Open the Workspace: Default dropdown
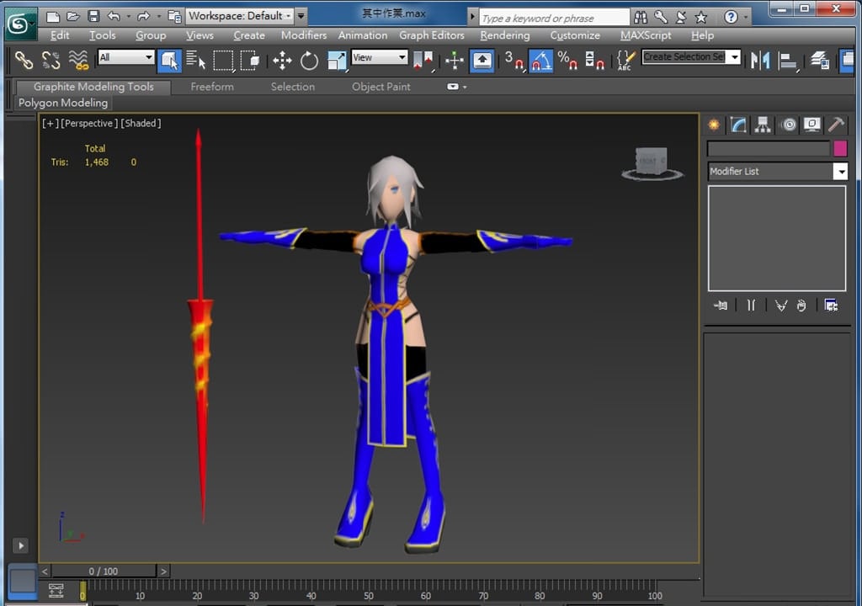This screenshot has width=862, height=606. [240, 15]
